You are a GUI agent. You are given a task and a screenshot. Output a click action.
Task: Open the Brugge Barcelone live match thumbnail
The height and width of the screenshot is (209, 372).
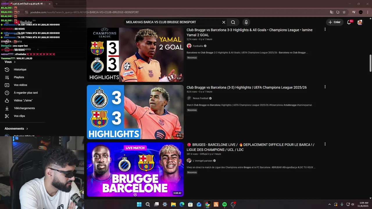pyautogui.click(x=135, y=169)
